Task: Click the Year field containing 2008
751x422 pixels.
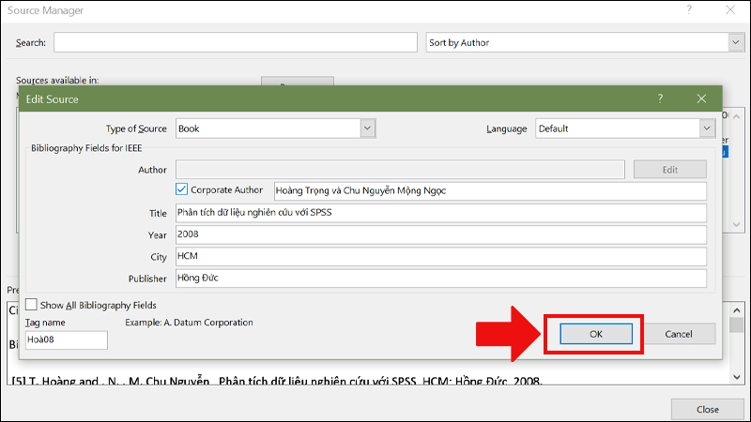Action: [x=439, y=235]
